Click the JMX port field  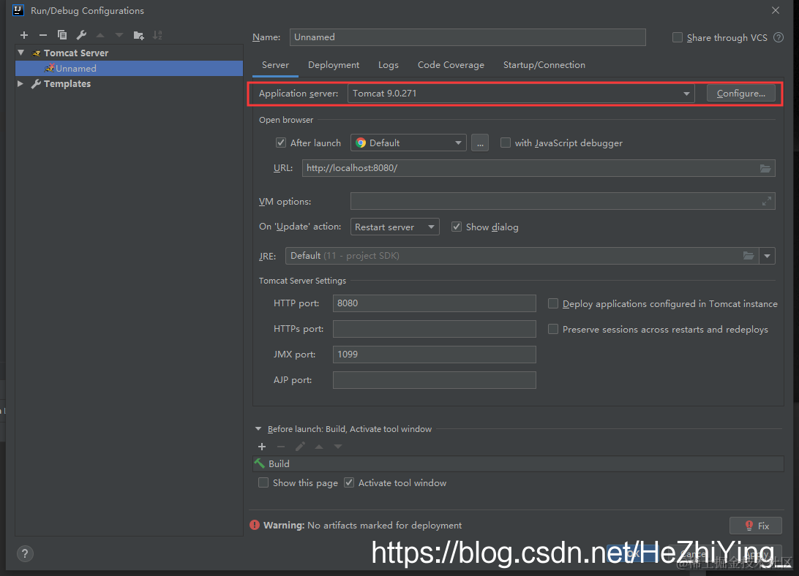click(x=434, y=355)
